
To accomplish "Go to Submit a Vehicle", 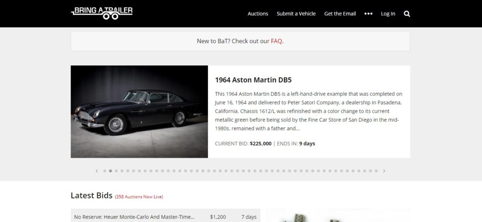I will point(296,14).
